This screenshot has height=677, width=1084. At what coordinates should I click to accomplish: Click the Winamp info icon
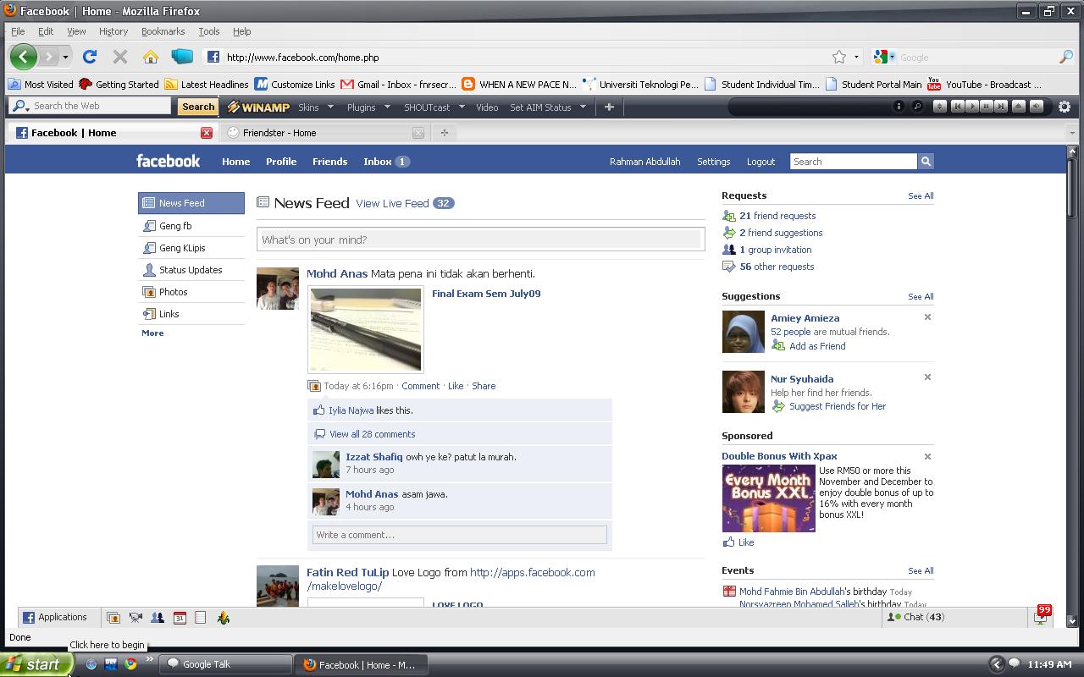pyautogui.click(x=899, y=107)
